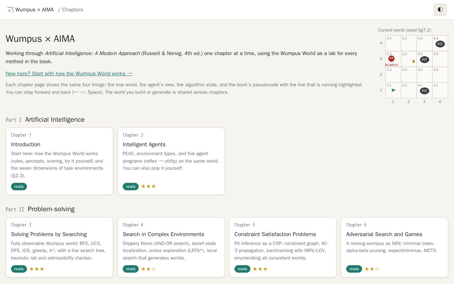Click the agent arrow in cell 1,1
This screenshot has height=284, width=454.
[393, 90]
